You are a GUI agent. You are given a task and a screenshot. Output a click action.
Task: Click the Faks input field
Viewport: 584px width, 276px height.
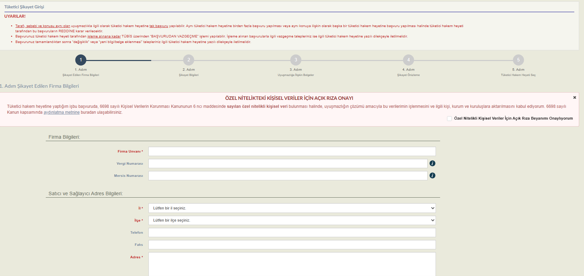(x=292, y=244)
